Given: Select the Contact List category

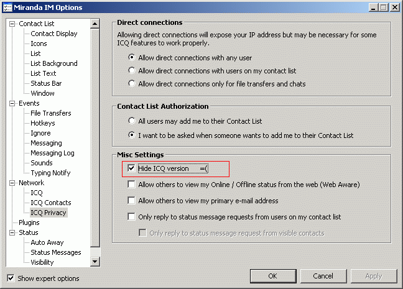Looking at the screenshot, I should pos(37,24).
